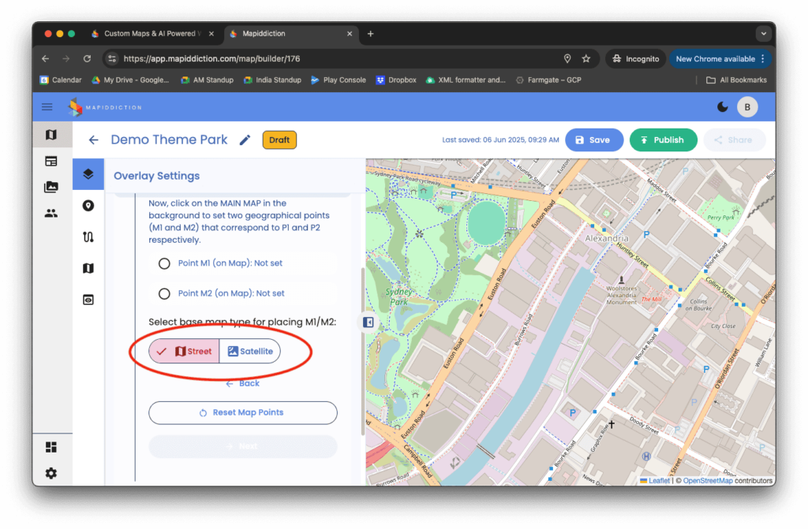Open the Chrome tab list dropdown arrow

762,34
